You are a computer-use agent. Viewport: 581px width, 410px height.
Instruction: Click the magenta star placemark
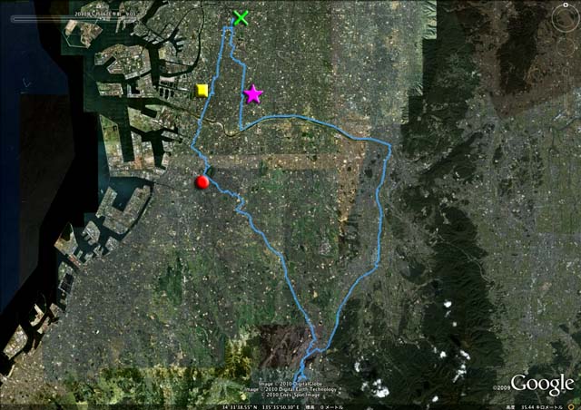pos(253,94)
